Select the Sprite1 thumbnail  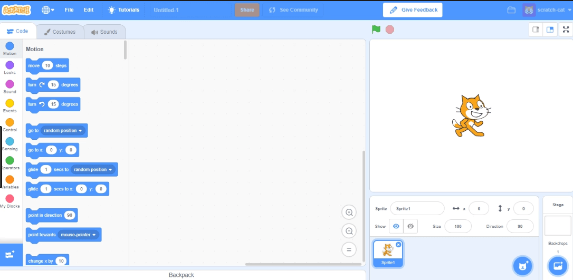pos(388,254)
